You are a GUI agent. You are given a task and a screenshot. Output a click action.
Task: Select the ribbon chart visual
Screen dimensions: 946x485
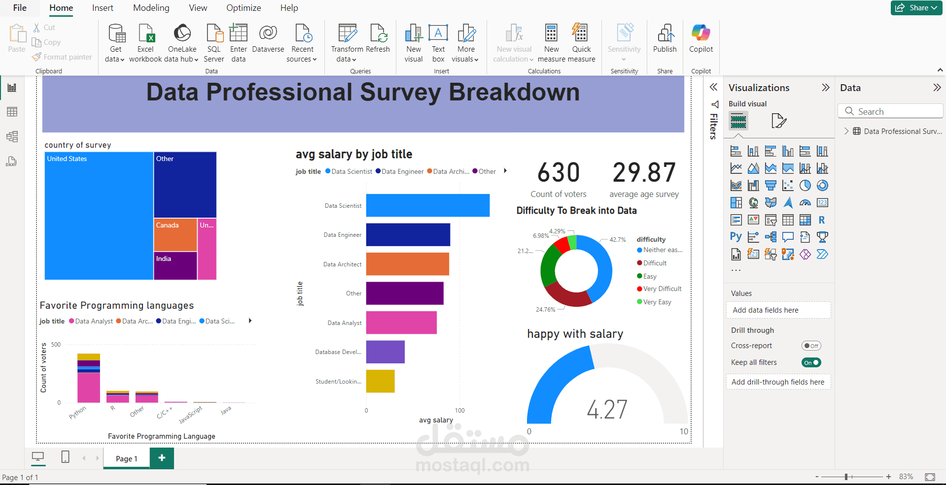tap(736, 186)
